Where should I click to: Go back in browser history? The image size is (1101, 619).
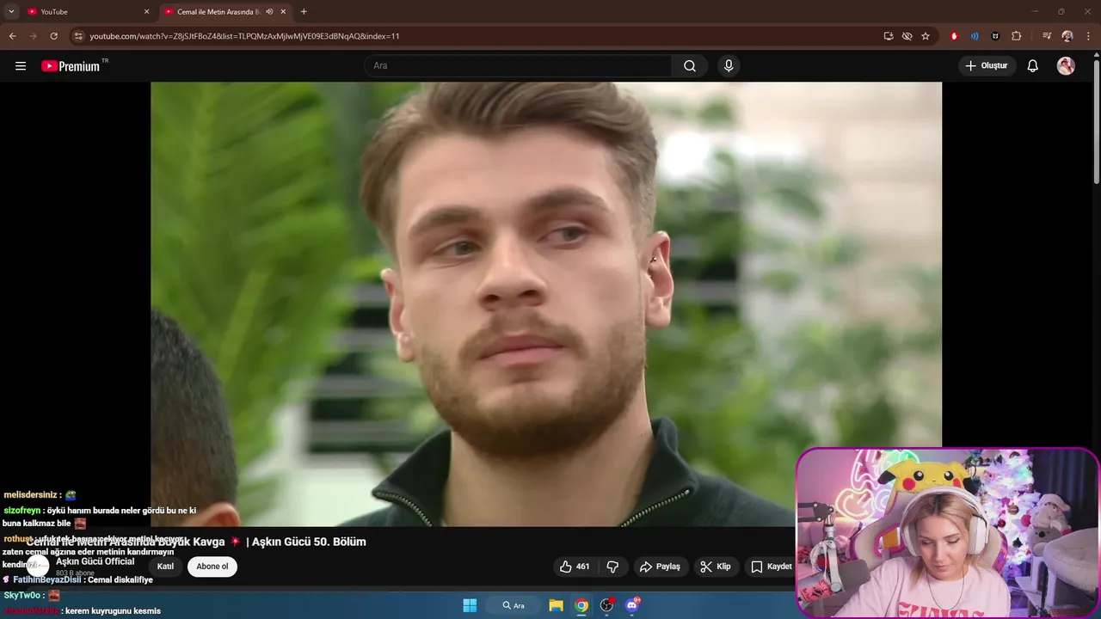(12, 36)
